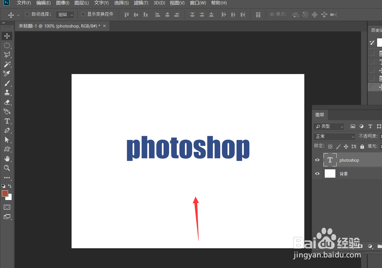
Task: Select the Eyedropper tool
Action: 7,73
